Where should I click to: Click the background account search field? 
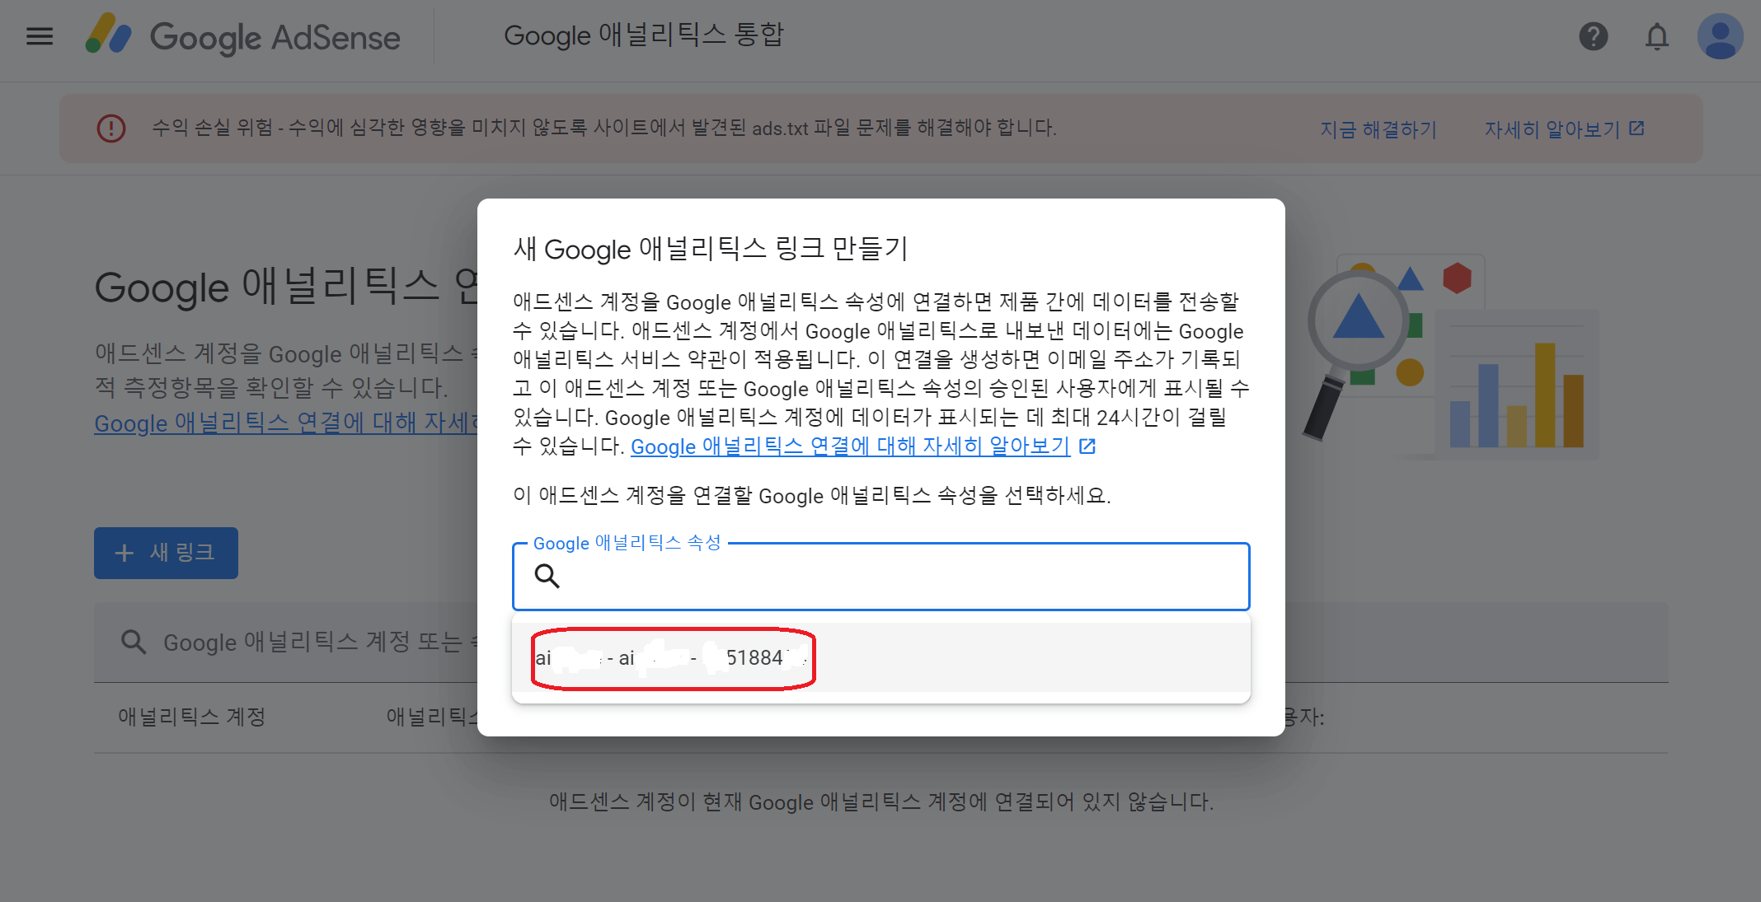click(x=313, y=642)
